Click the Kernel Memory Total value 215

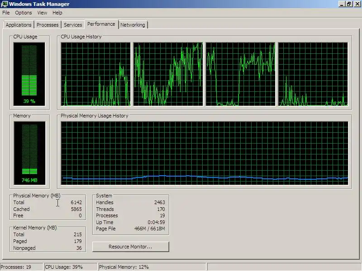[77, 234]
